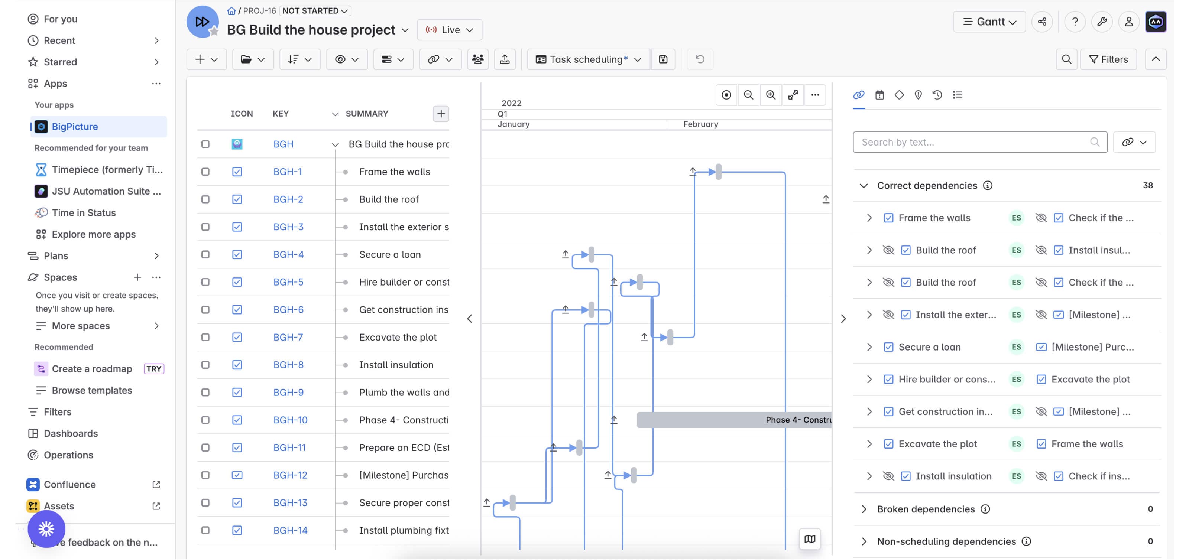This screenshot has width=1189, height=560.
Task: Click the fit-to-screen expand arrows icon
Action: click(793, 95)
